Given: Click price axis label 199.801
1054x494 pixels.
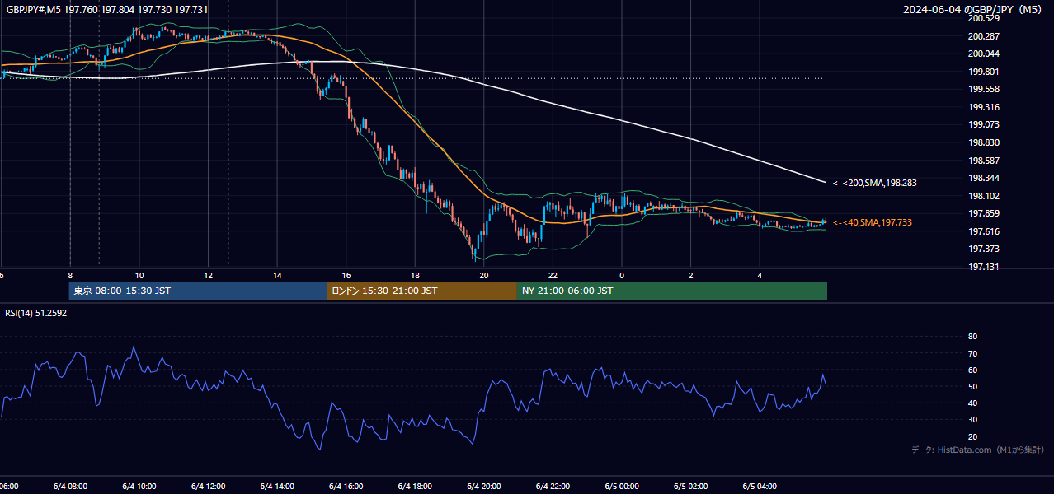Looking at the screenshot, I should tap(984, 72).
